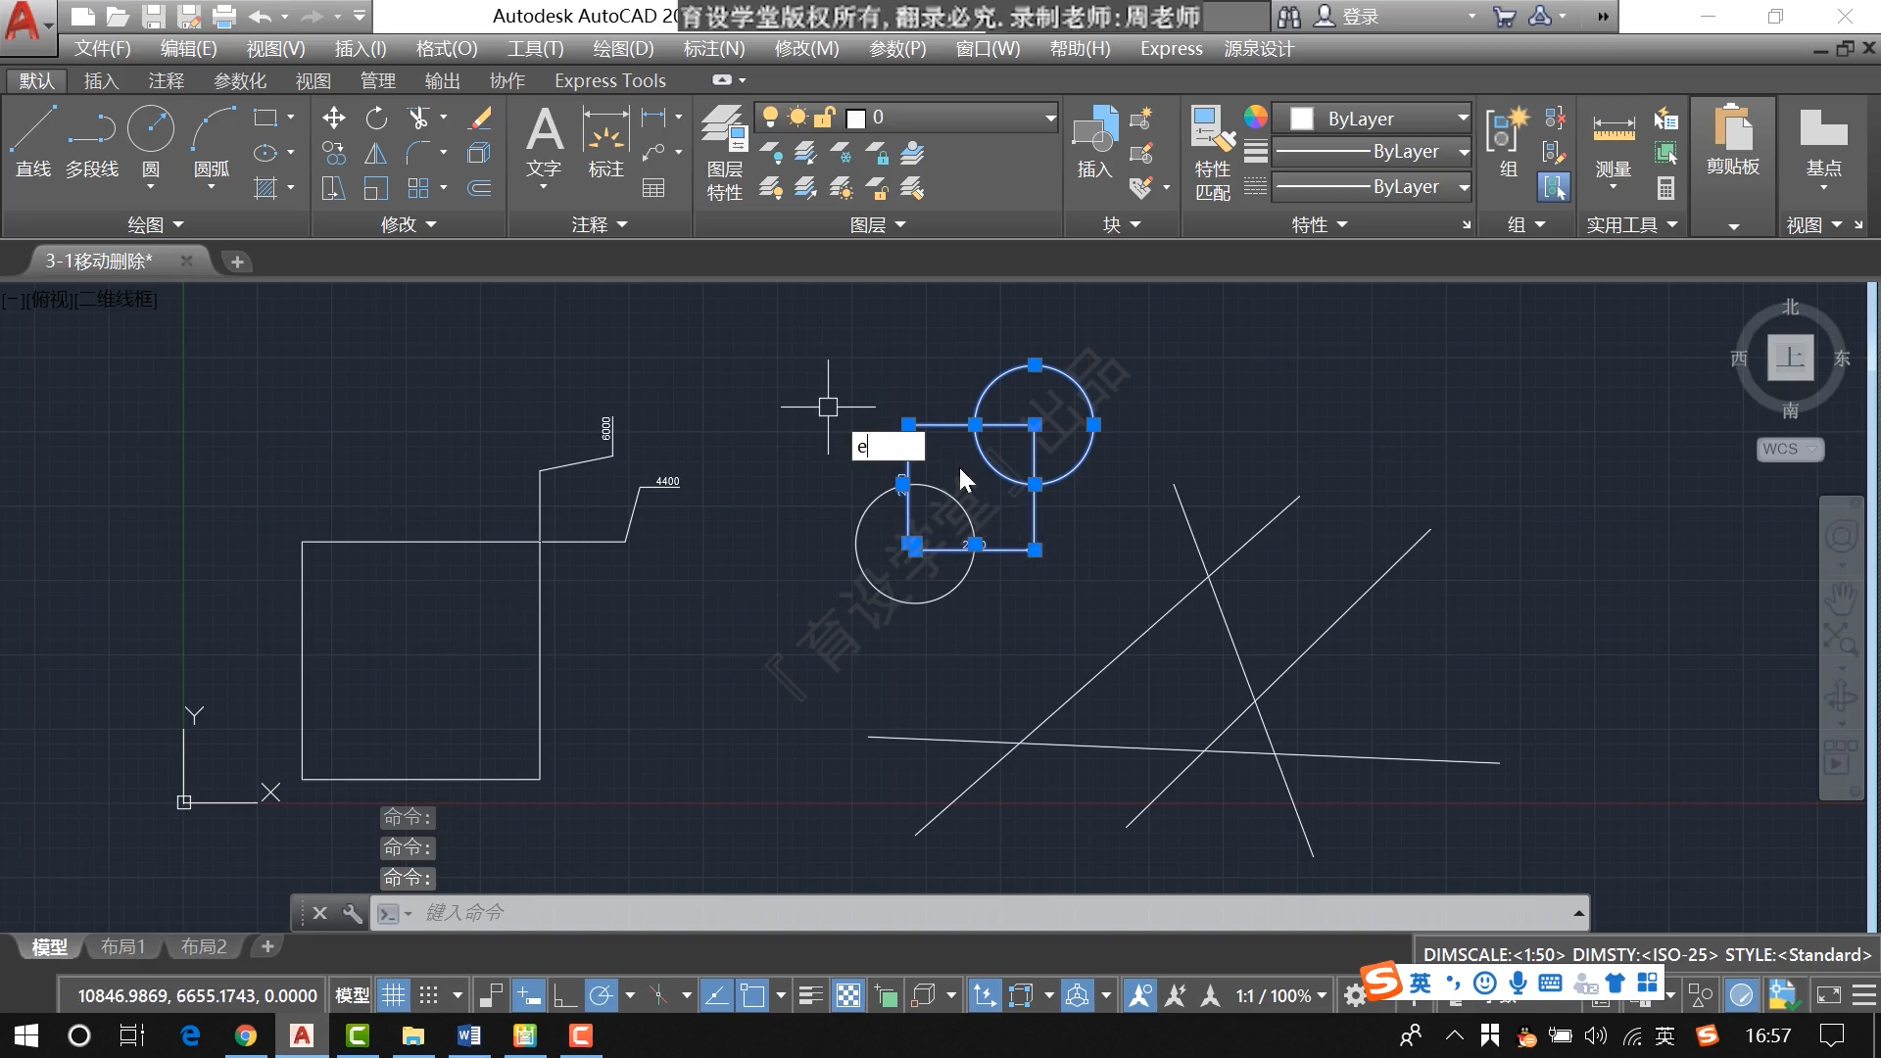Click the Hatch tool icon
The width and height of the screenshot is (1881, 1058).
[x=265, y=188]
